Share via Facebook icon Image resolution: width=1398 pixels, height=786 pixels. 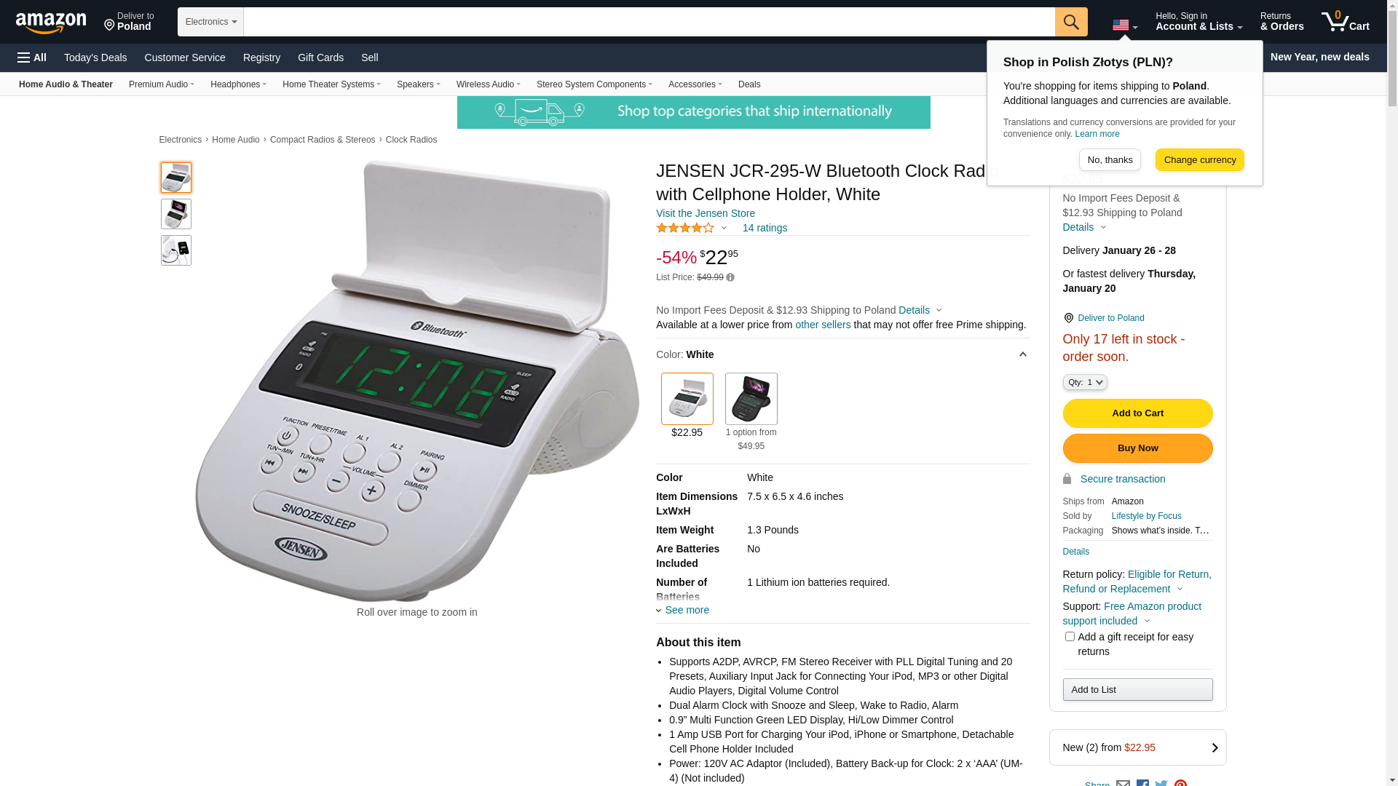click(x=1142, y=783)
